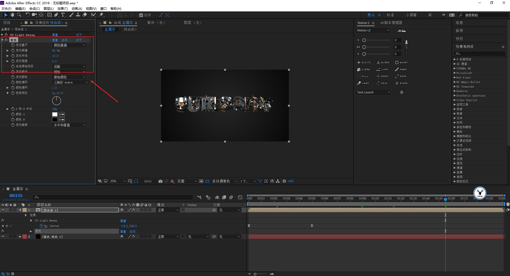Toggle stopwatch for 发光强度 property
Image resolution: width=510 pixels, height=276 pixels.
click(13, 61)
